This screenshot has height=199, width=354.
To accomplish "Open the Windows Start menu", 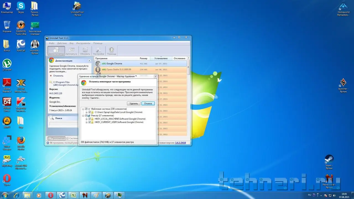I will point(5,195).
